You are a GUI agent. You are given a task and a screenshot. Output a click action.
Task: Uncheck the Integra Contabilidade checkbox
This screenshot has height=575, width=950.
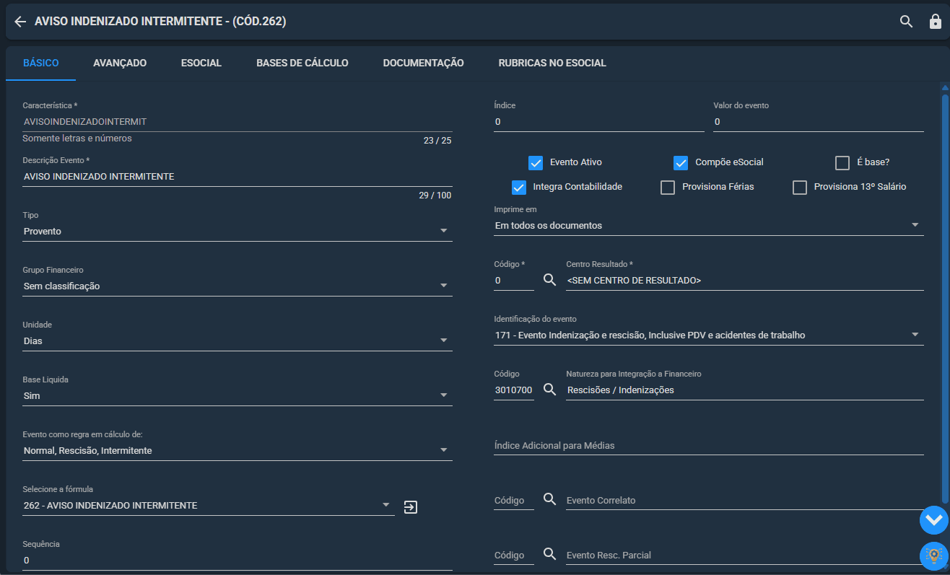coord(519,187)
